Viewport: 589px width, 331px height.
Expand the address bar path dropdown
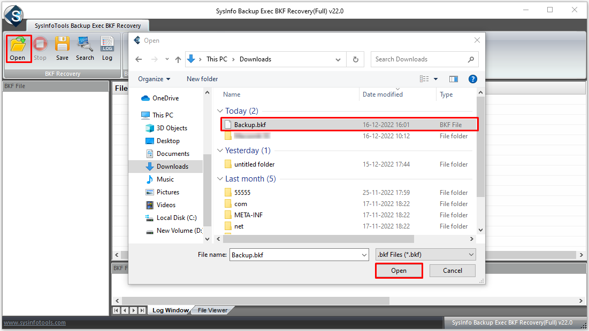[x=338, y=59]
